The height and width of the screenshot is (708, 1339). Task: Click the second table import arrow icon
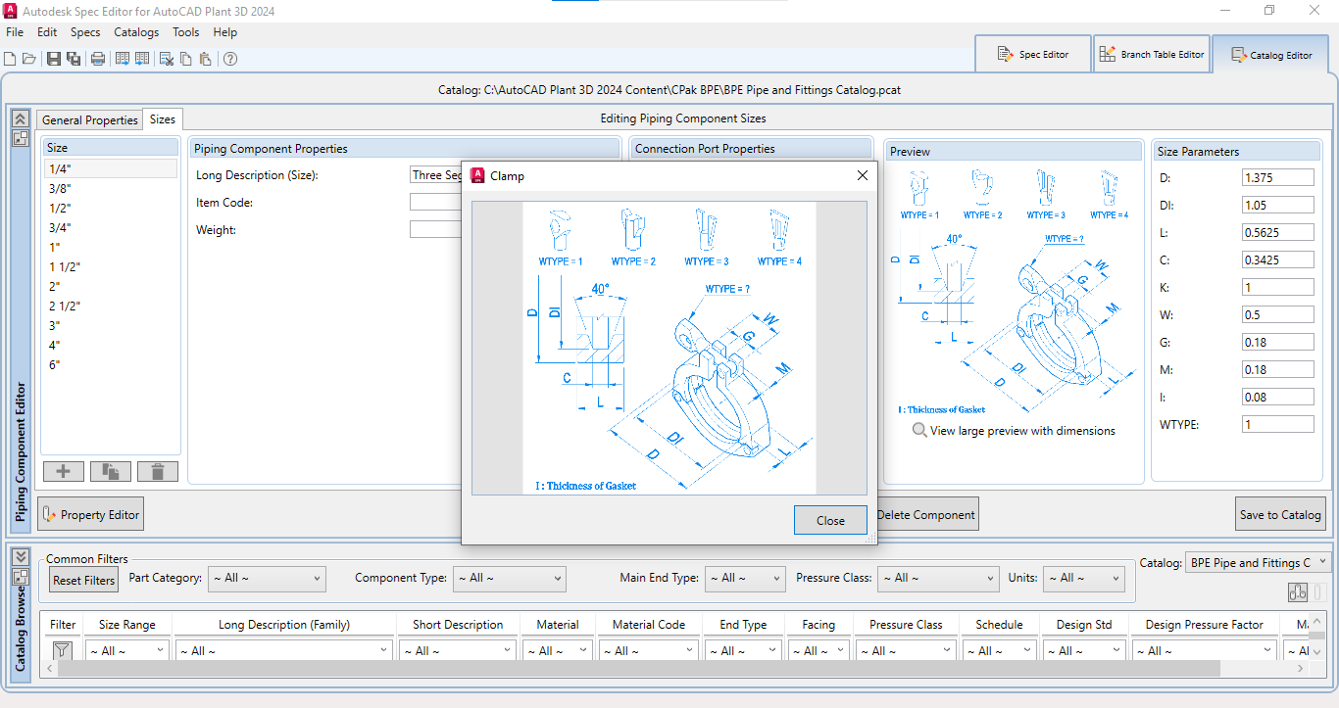(142, 59)
